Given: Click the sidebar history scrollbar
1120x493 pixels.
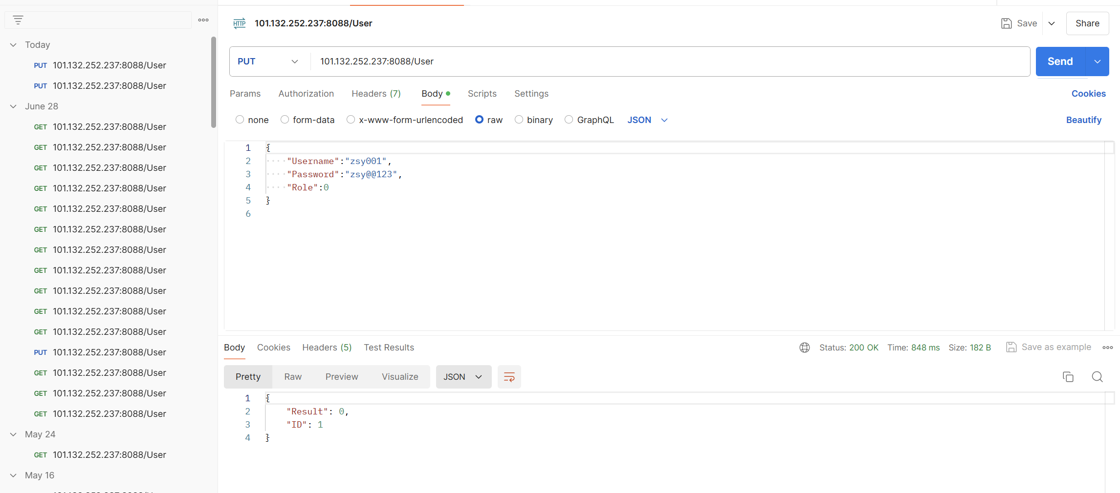Looking at the screenshot, I should click(x=213, y=82).
